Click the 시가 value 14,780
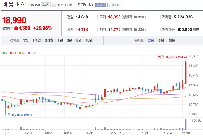 (x=82, y=30)
